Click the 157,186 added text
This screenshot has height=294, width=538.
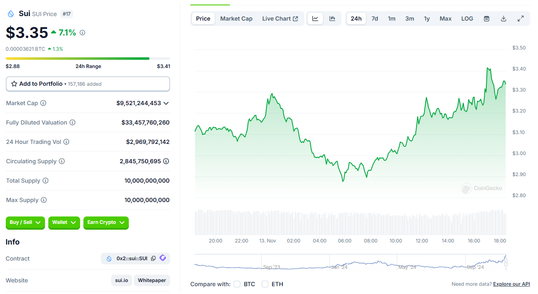coord(85,84)
